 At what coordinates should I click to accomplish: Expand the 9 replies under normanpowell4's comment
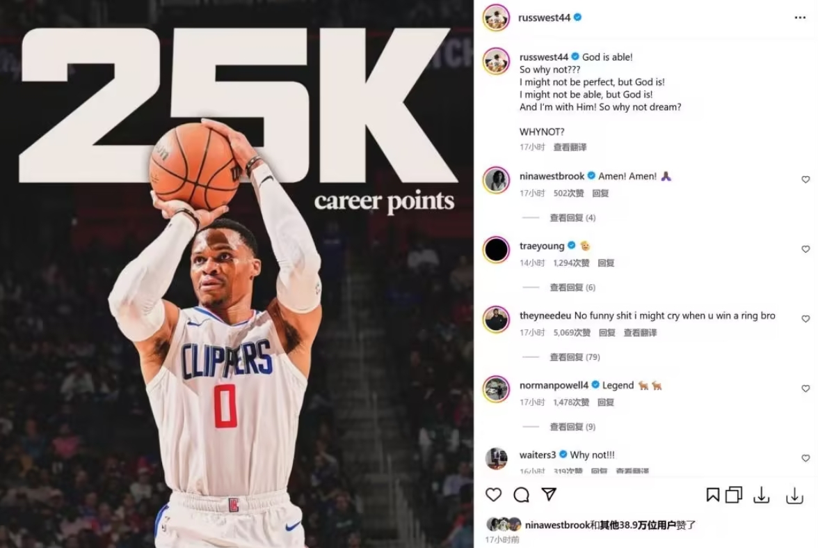(x=572, y=427)
